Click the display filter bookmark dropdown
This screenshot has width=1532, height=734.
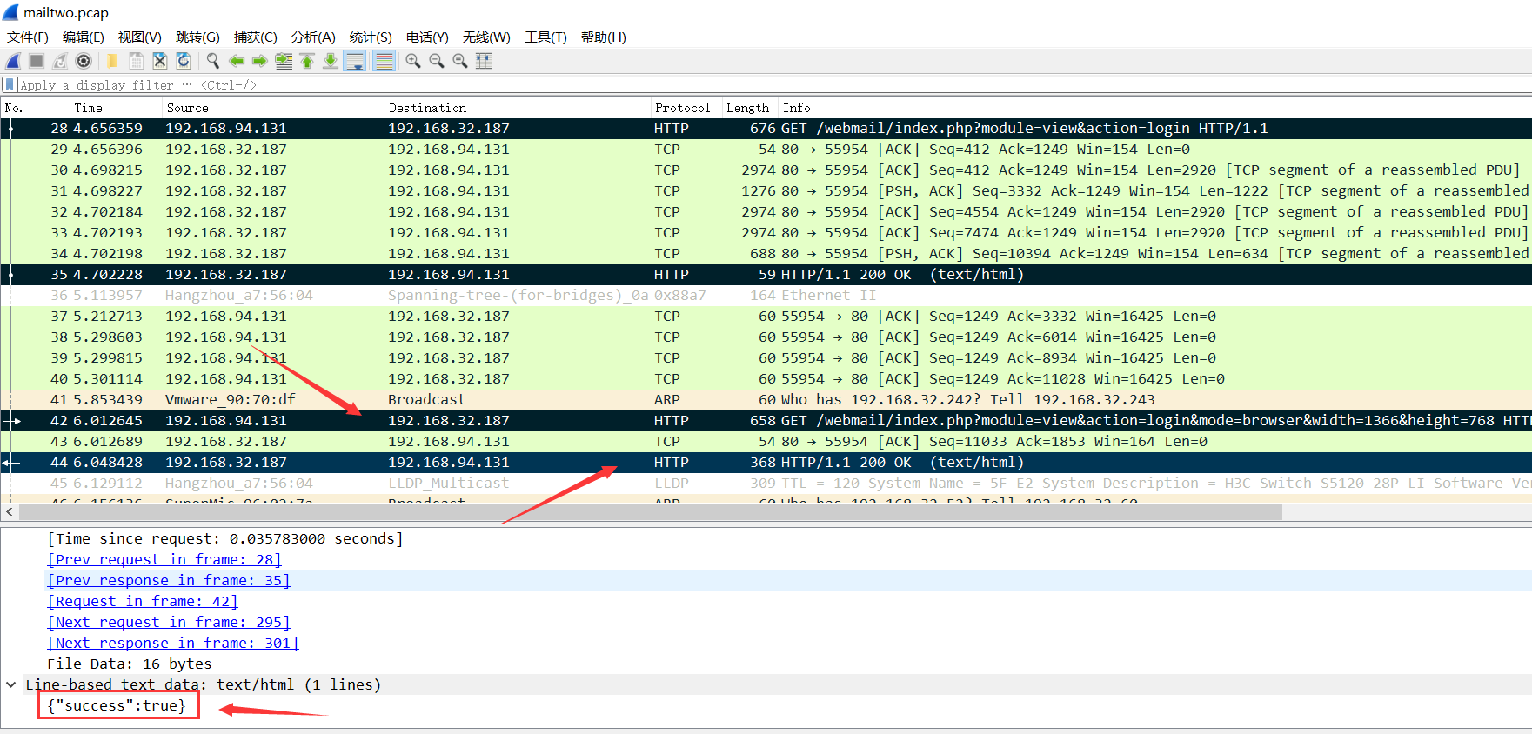point(10,85)
